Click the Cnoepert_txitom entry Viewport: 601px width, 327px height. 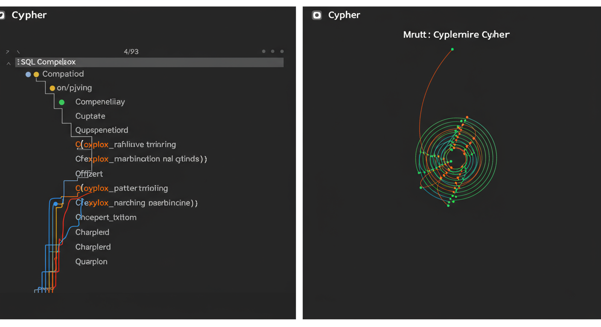[106, 218]
